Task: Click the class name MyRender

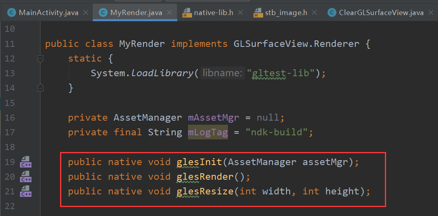Action: (142, 44)
